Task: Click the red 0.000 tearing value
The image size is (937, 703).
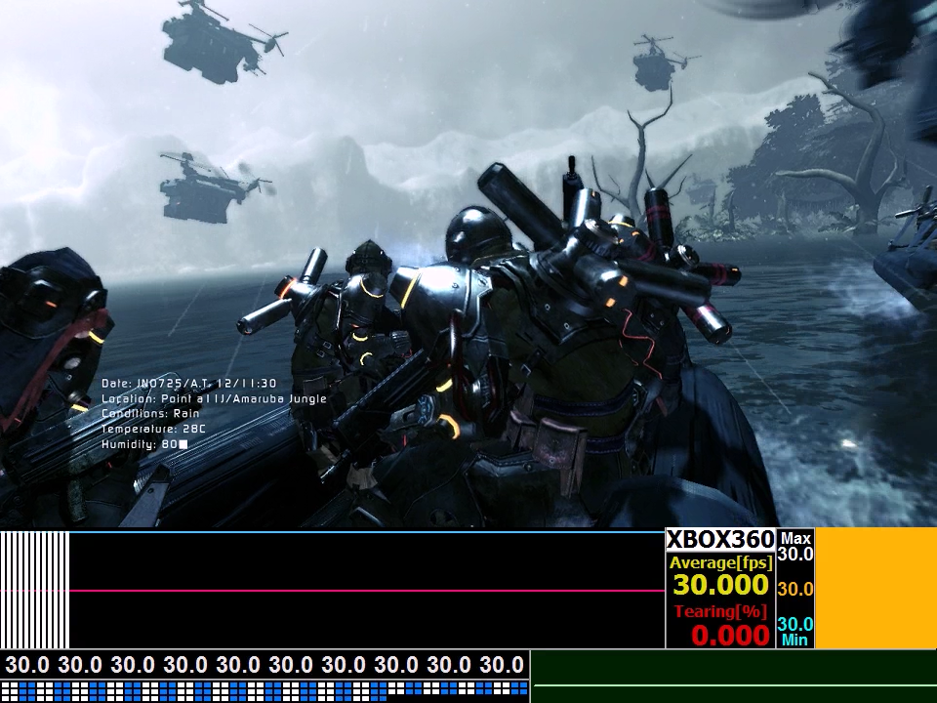Action: click(730, 636)
